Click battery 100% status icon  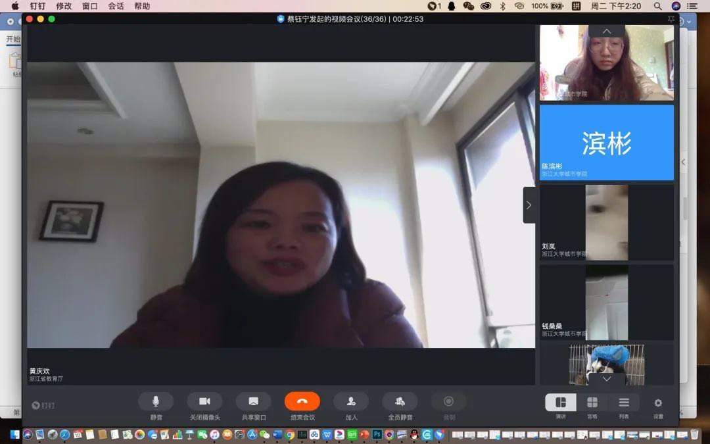(547, 6)
